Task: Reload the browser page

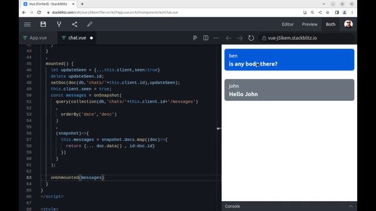Action: 39,12
